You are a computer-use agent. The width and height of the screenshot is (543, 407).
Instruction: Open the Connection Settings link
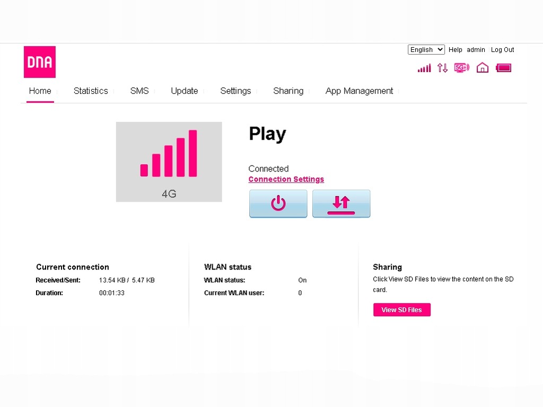click(x=286, y=179)
